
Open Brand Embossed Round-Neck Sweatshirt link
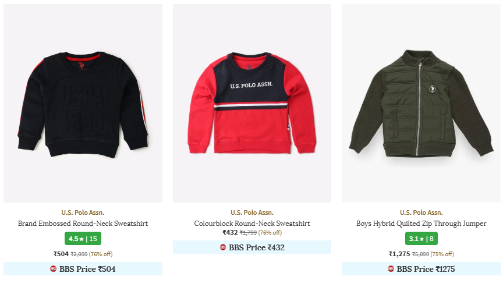[83, 224]
